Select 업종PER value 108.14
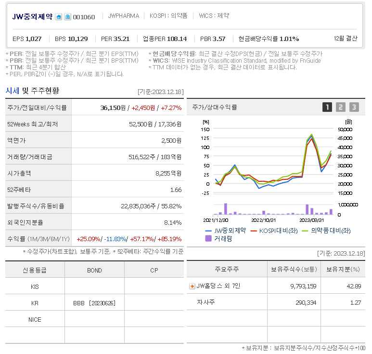372x354 pixels. [177, 39]
